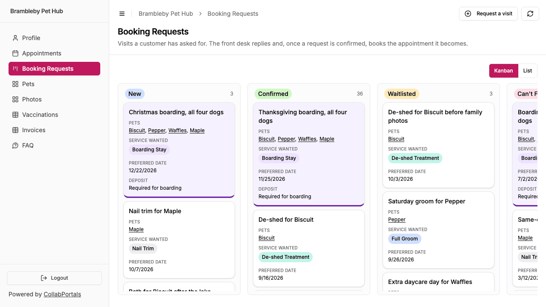Click Pepper link in Christmas boarding card

coord(157,130)
